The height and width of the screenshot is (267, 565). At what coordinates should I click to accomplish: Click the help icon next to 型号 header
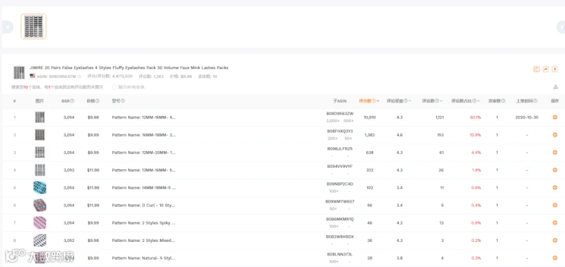click(x=123, y=101)
